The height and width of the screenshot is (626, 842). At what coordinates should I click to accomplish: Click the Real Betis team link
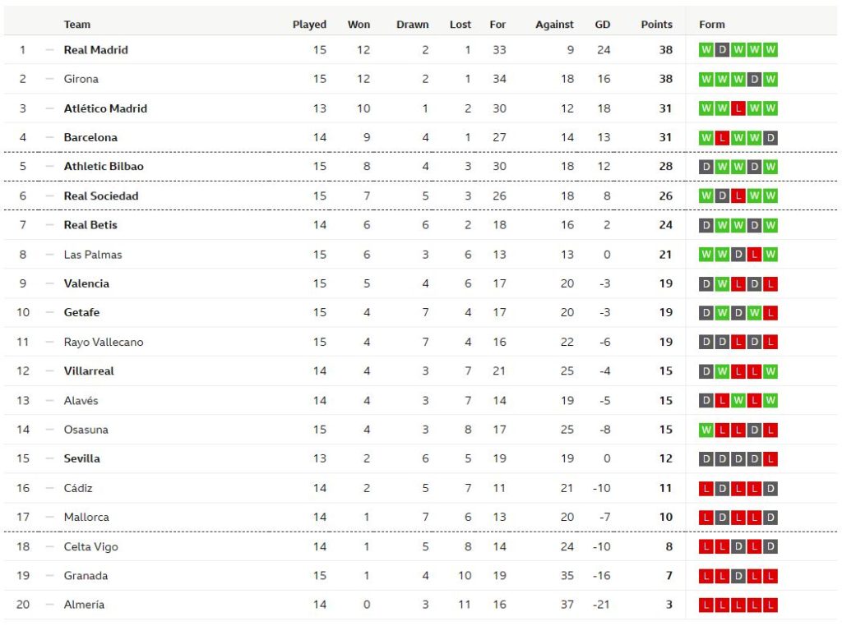click(90, 225)
